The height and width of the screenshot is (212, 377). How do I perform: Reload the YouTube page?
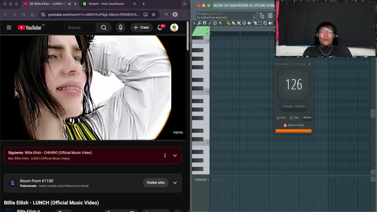[23, 14]
